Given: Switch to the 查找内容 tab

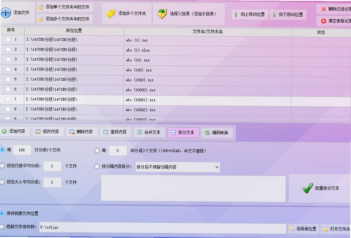Looking at the screenshot, I should click(x=115, y=132).
